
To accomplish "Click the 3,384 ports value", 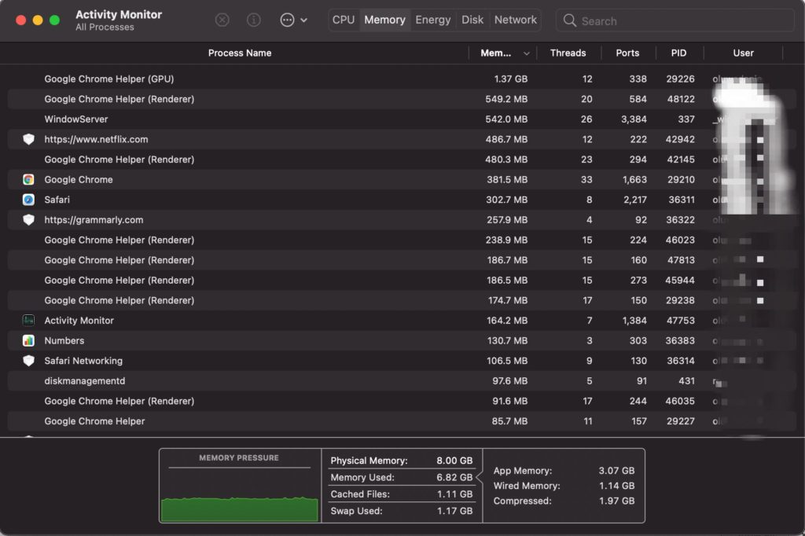I will (634, 119).
